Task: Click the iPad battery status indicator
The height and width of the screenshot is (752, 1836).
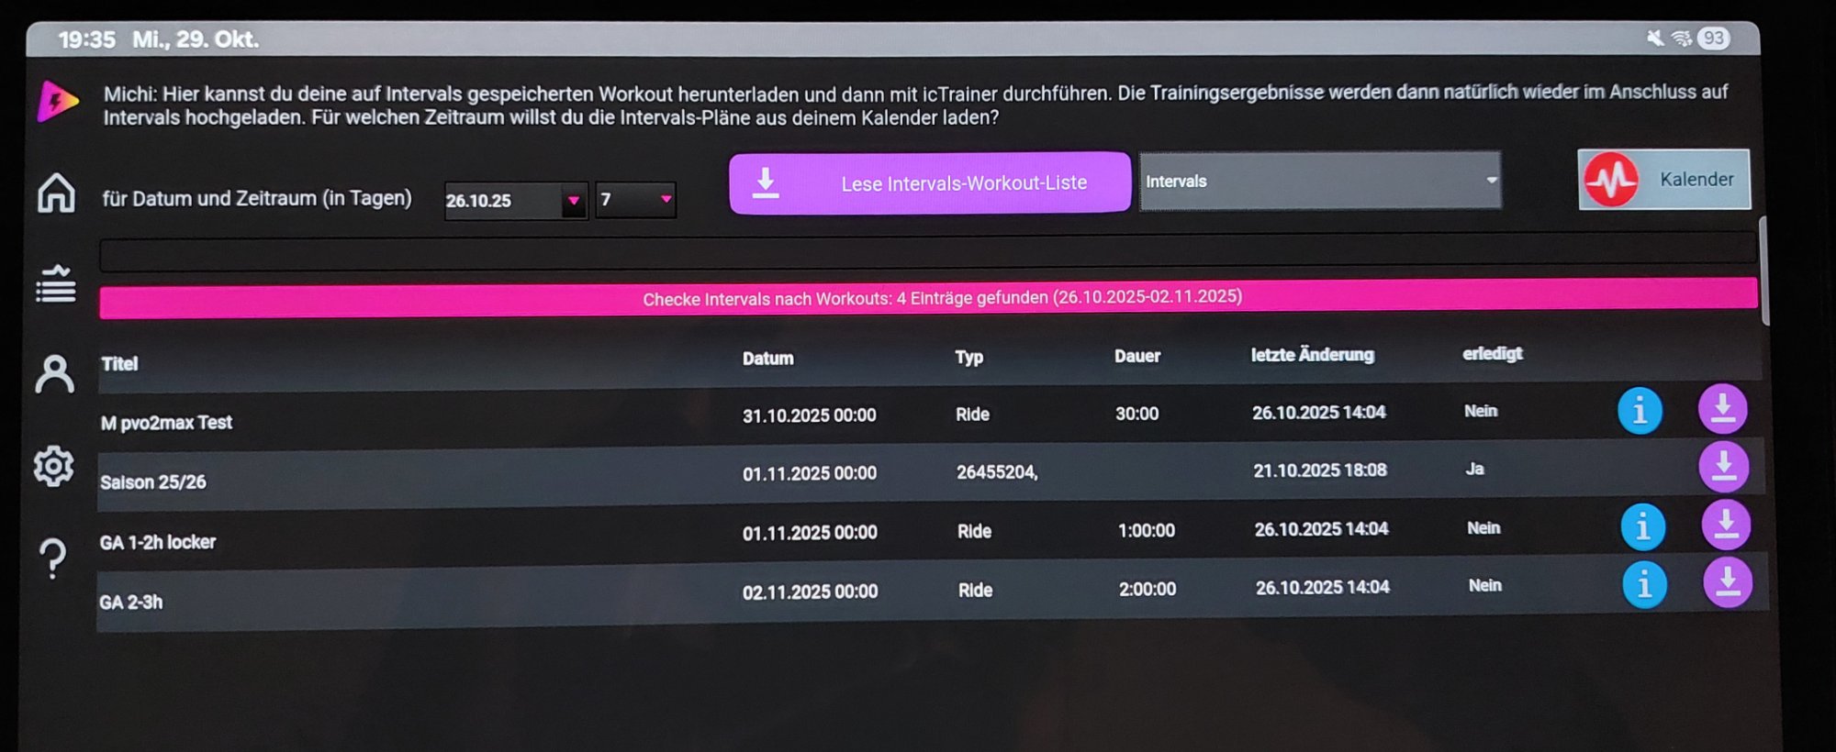Action: pos(1713,39)
